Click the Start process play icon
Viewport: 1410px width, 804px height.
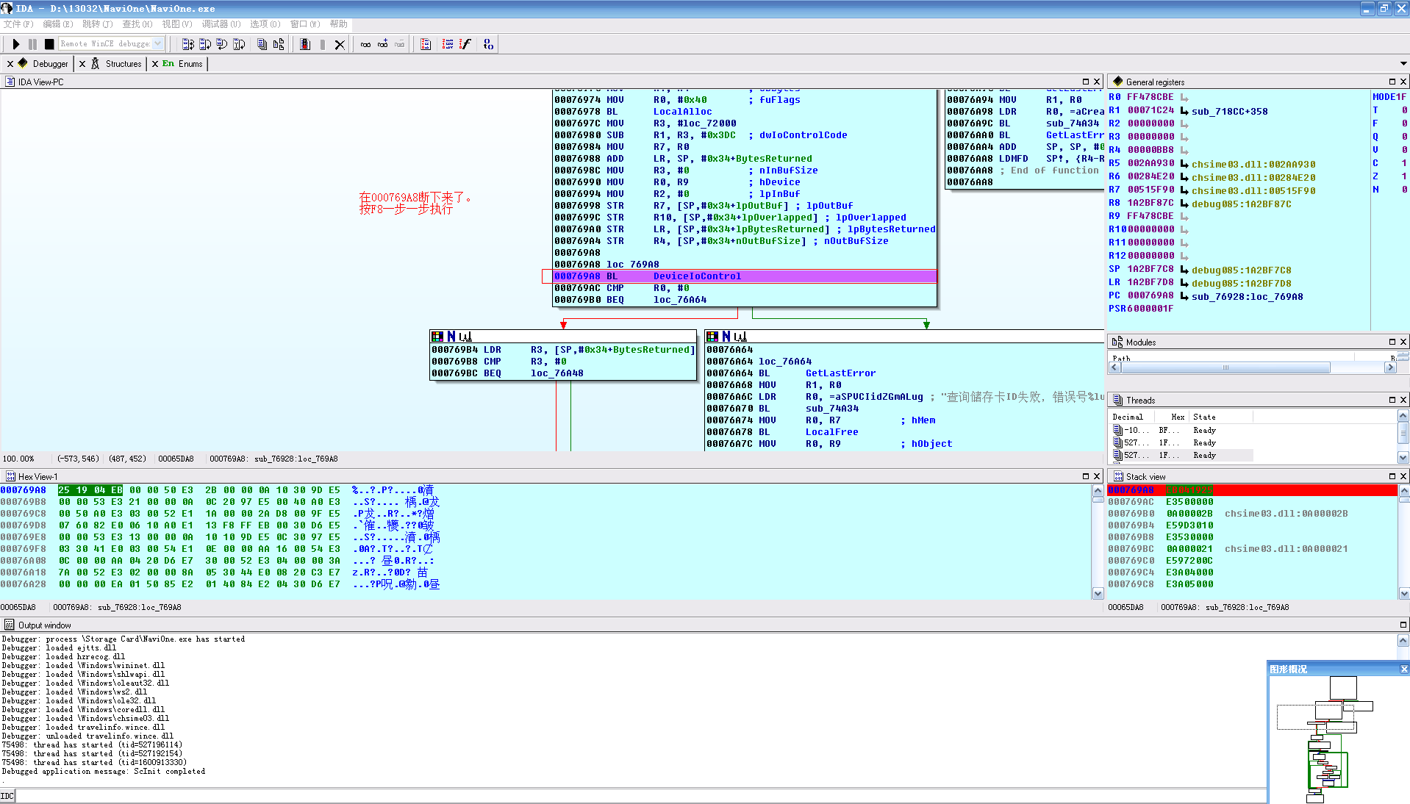pyautogui.click(x=16, y=44)
